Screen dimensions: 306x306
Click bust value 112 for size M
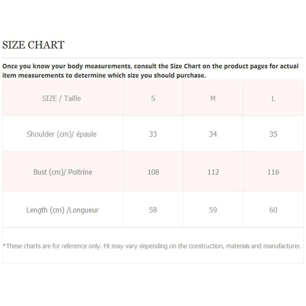(213, 172)
